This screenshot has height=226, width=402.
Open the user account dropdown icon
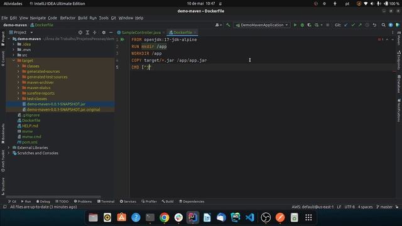click(219, 25)
